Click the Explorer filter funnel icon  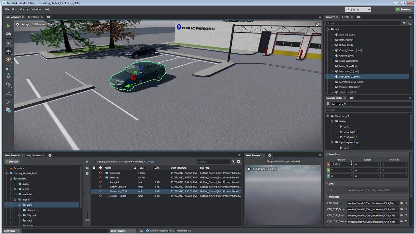(x=404, y=23)
